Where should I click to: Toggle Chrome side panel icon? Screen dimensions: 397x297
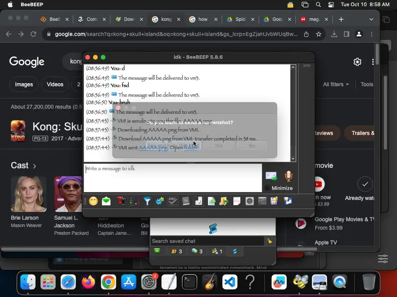[x=346, y=34]
